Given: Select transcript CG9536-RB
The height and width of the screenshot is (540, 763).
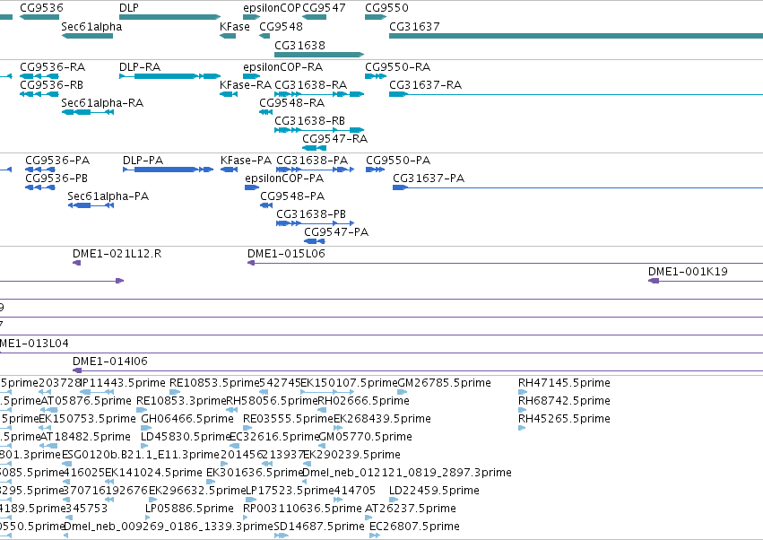Looking at the screenshot, I should coord(52,84).
